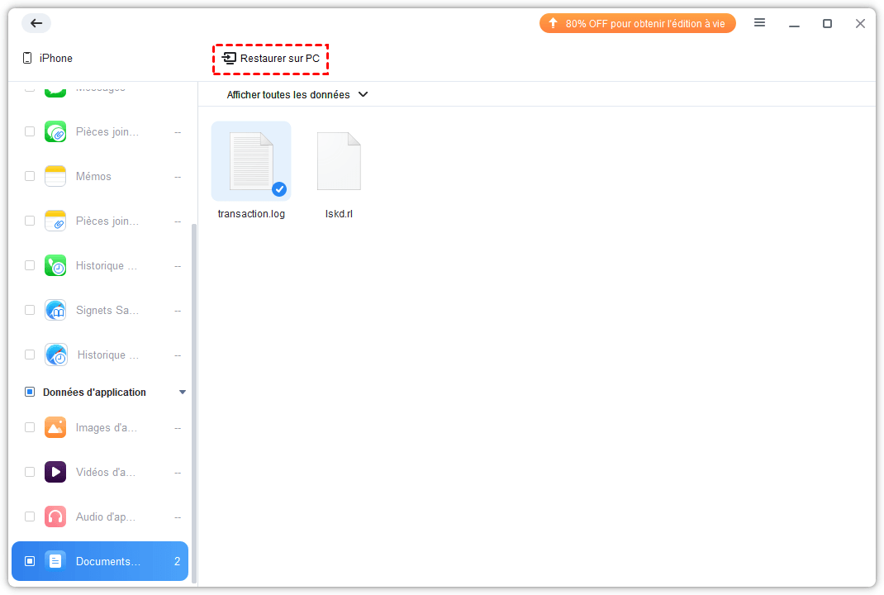884x595 pixels.
Task: Select the Safari Historique entry in sidebar
Action: 107,355
